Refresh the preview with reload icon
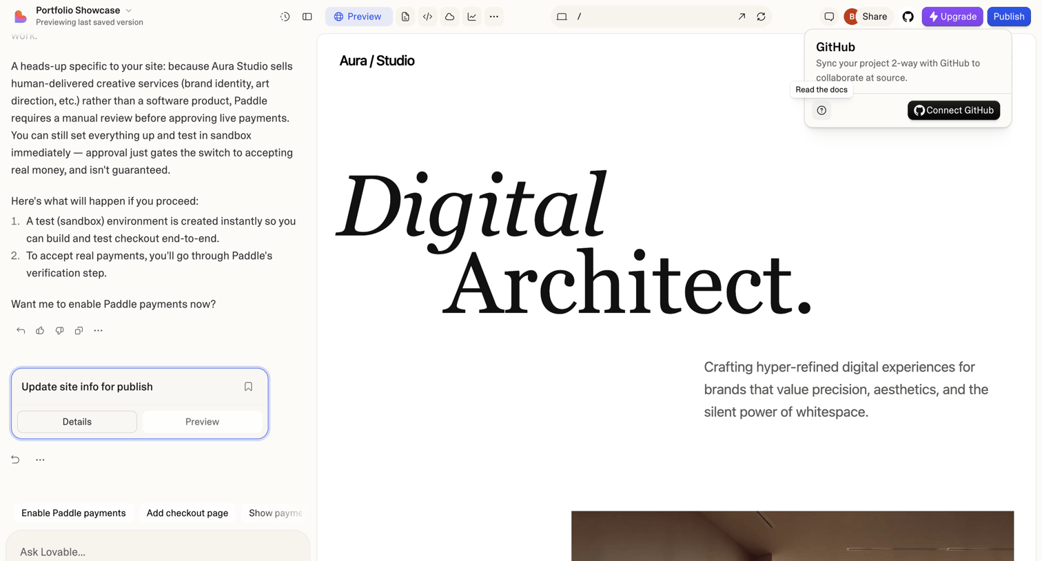 coord(761,17)
